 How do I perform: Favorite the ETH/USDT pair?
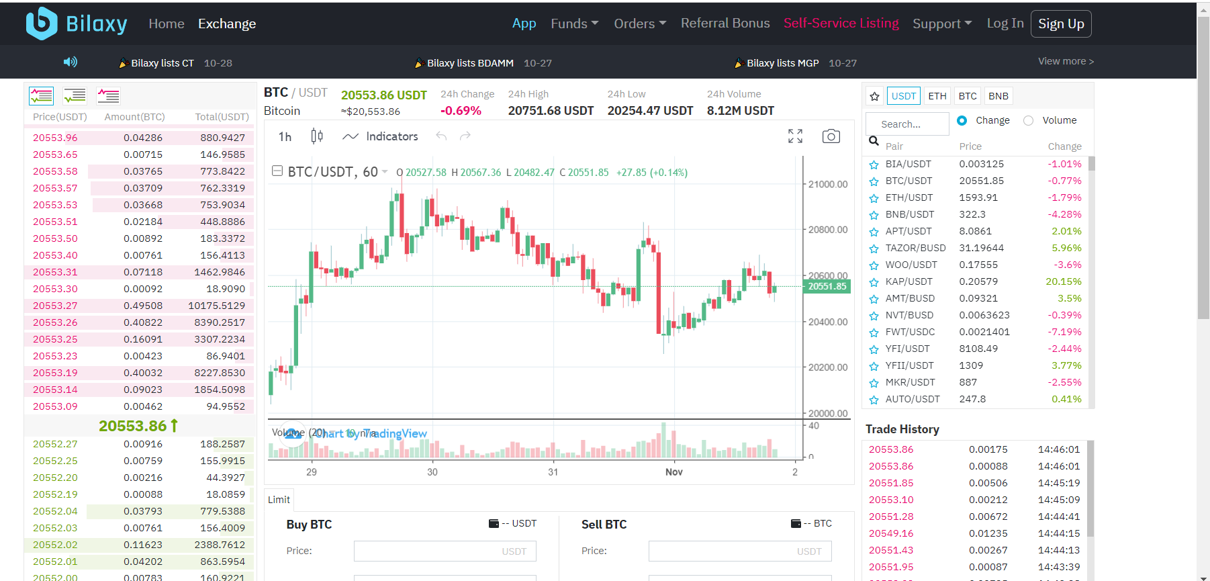coord(874,198)
